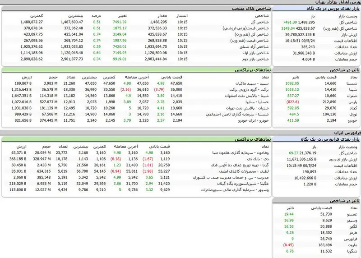This screenshot has height=258, width=361.
Task: Open the شیرپاستوریزه پگاه گیلان symbol link
Action: pyautogui.click(x=243, y=184)
